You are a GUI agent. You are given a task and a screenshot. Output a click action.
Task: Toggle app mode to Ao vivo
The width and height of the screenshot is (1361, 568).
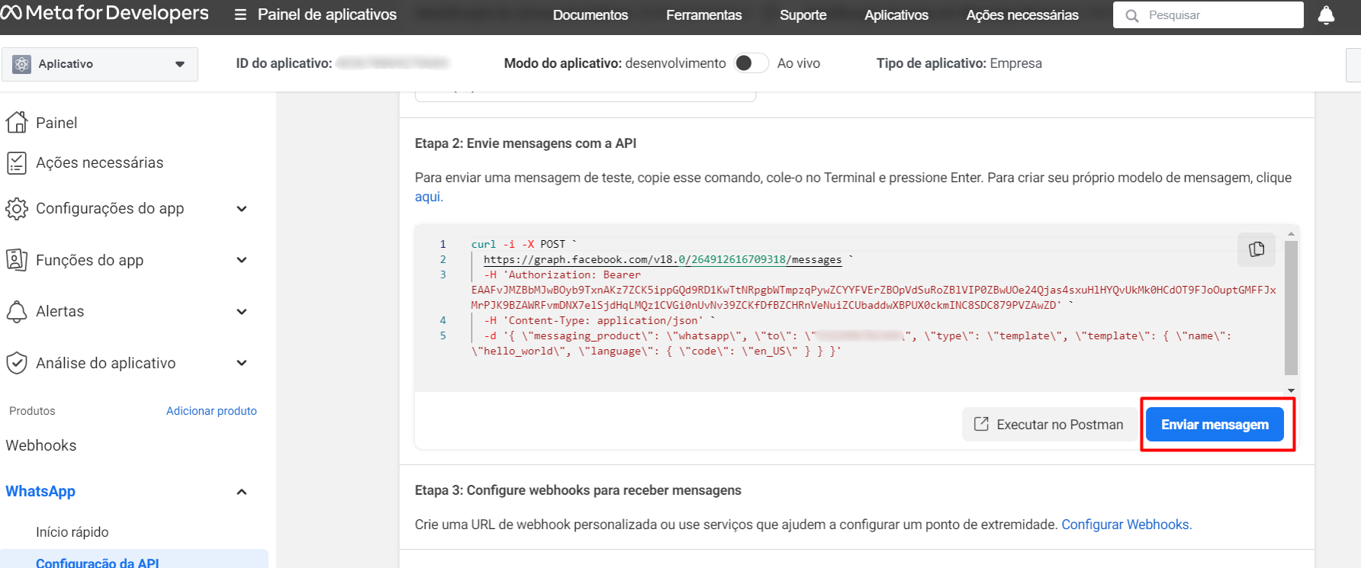point(751,63)
